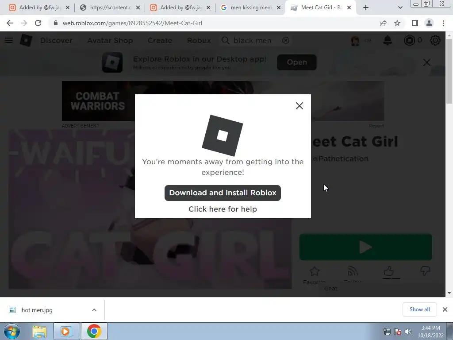Viewport: 453px width, 340px height.
Task: Open the volume control in tray
Action: (408, 332)
